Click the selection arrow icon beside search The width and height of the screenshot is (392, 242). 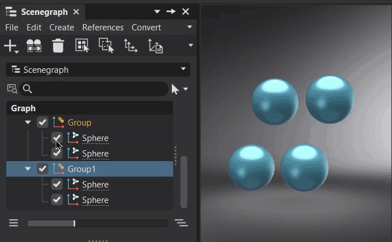175,89
